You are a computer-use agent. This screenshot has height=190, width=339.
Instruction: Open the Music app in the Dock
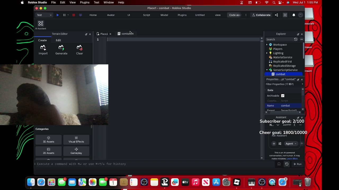pyautogui.click(x=195, y=182)
